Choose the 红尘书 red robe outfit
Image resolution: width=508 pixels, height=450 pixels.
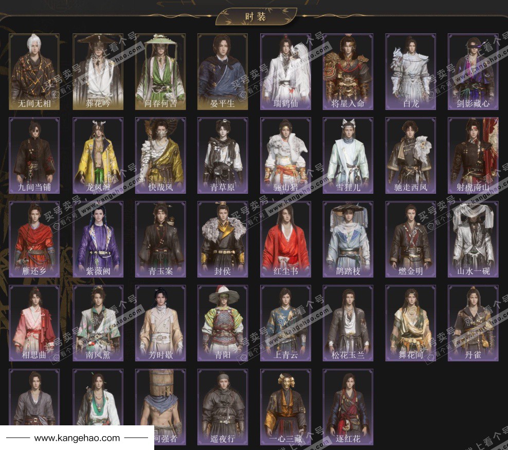pyautogui.click(x=285, y=239)
